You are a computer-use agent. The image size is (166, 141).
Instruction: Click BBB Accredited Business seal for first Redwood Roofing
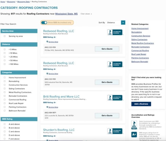115,32
